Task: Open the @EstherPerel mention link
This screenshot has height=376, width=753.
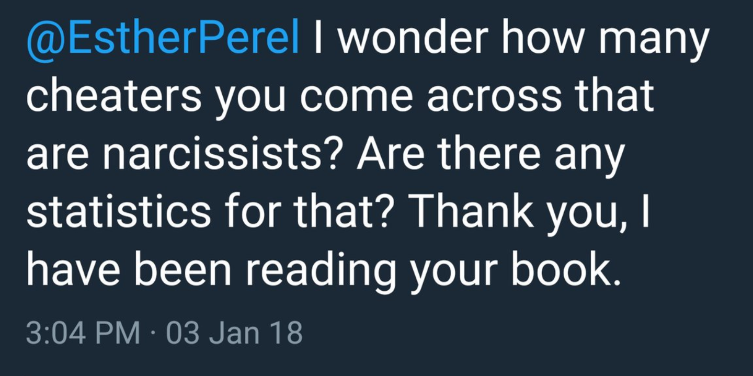Action: pyautogui.click(x=163, y=38)
